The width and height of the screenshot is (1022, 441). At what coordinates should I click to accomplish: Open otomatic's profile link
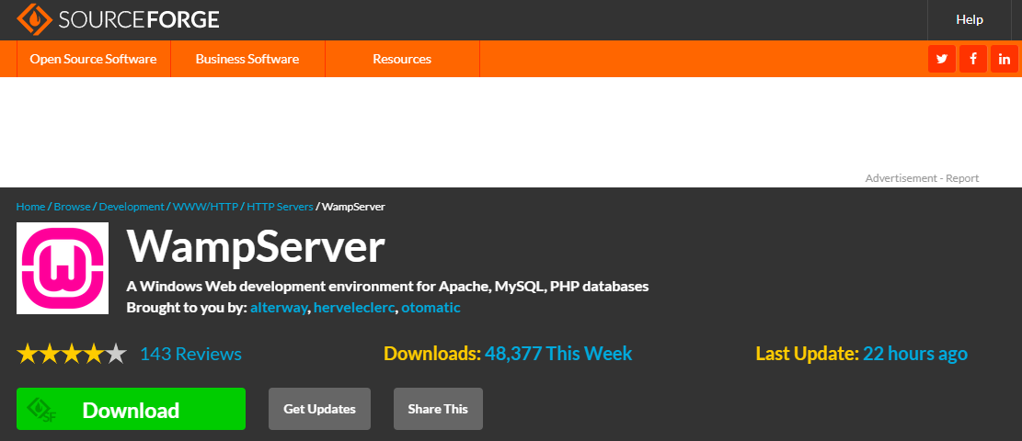[x=431, y=308]
